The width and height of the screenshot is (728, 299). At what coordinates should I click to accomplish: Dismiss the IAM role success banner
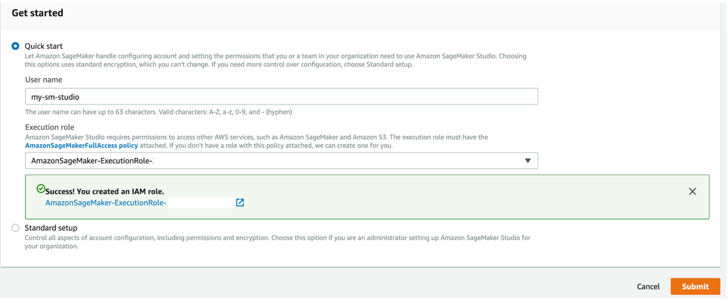pyautogui.click(x=692, y=192)
